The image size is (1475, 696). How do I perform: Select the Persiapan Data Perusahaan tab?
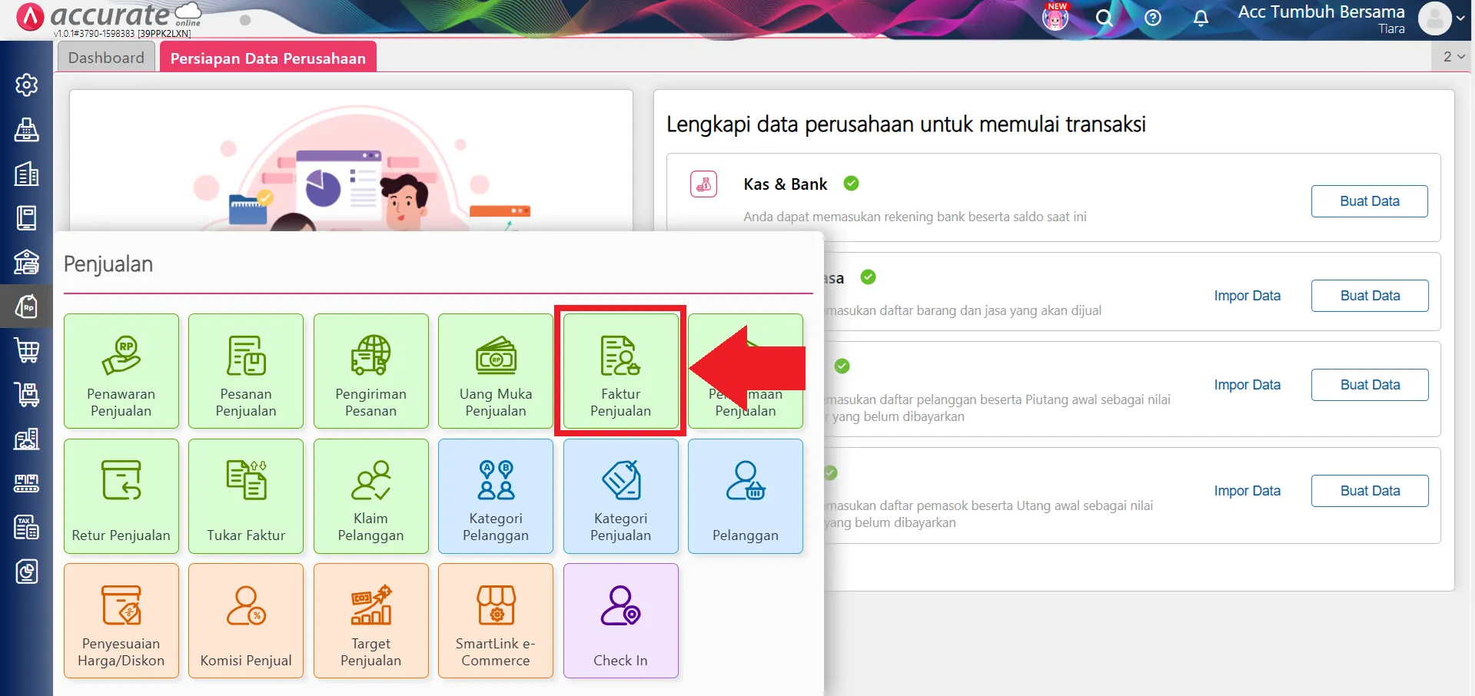(x=268, y=58)
